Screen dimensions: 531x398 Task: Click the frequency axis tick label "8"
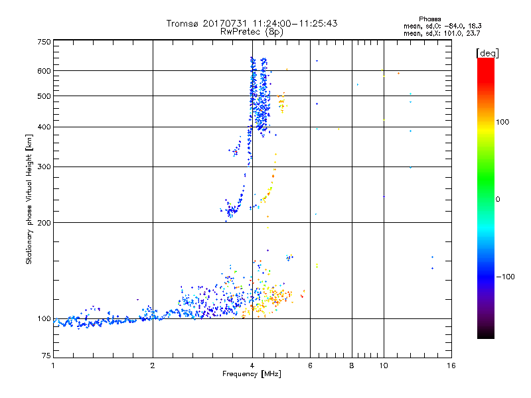coord(352,365)
